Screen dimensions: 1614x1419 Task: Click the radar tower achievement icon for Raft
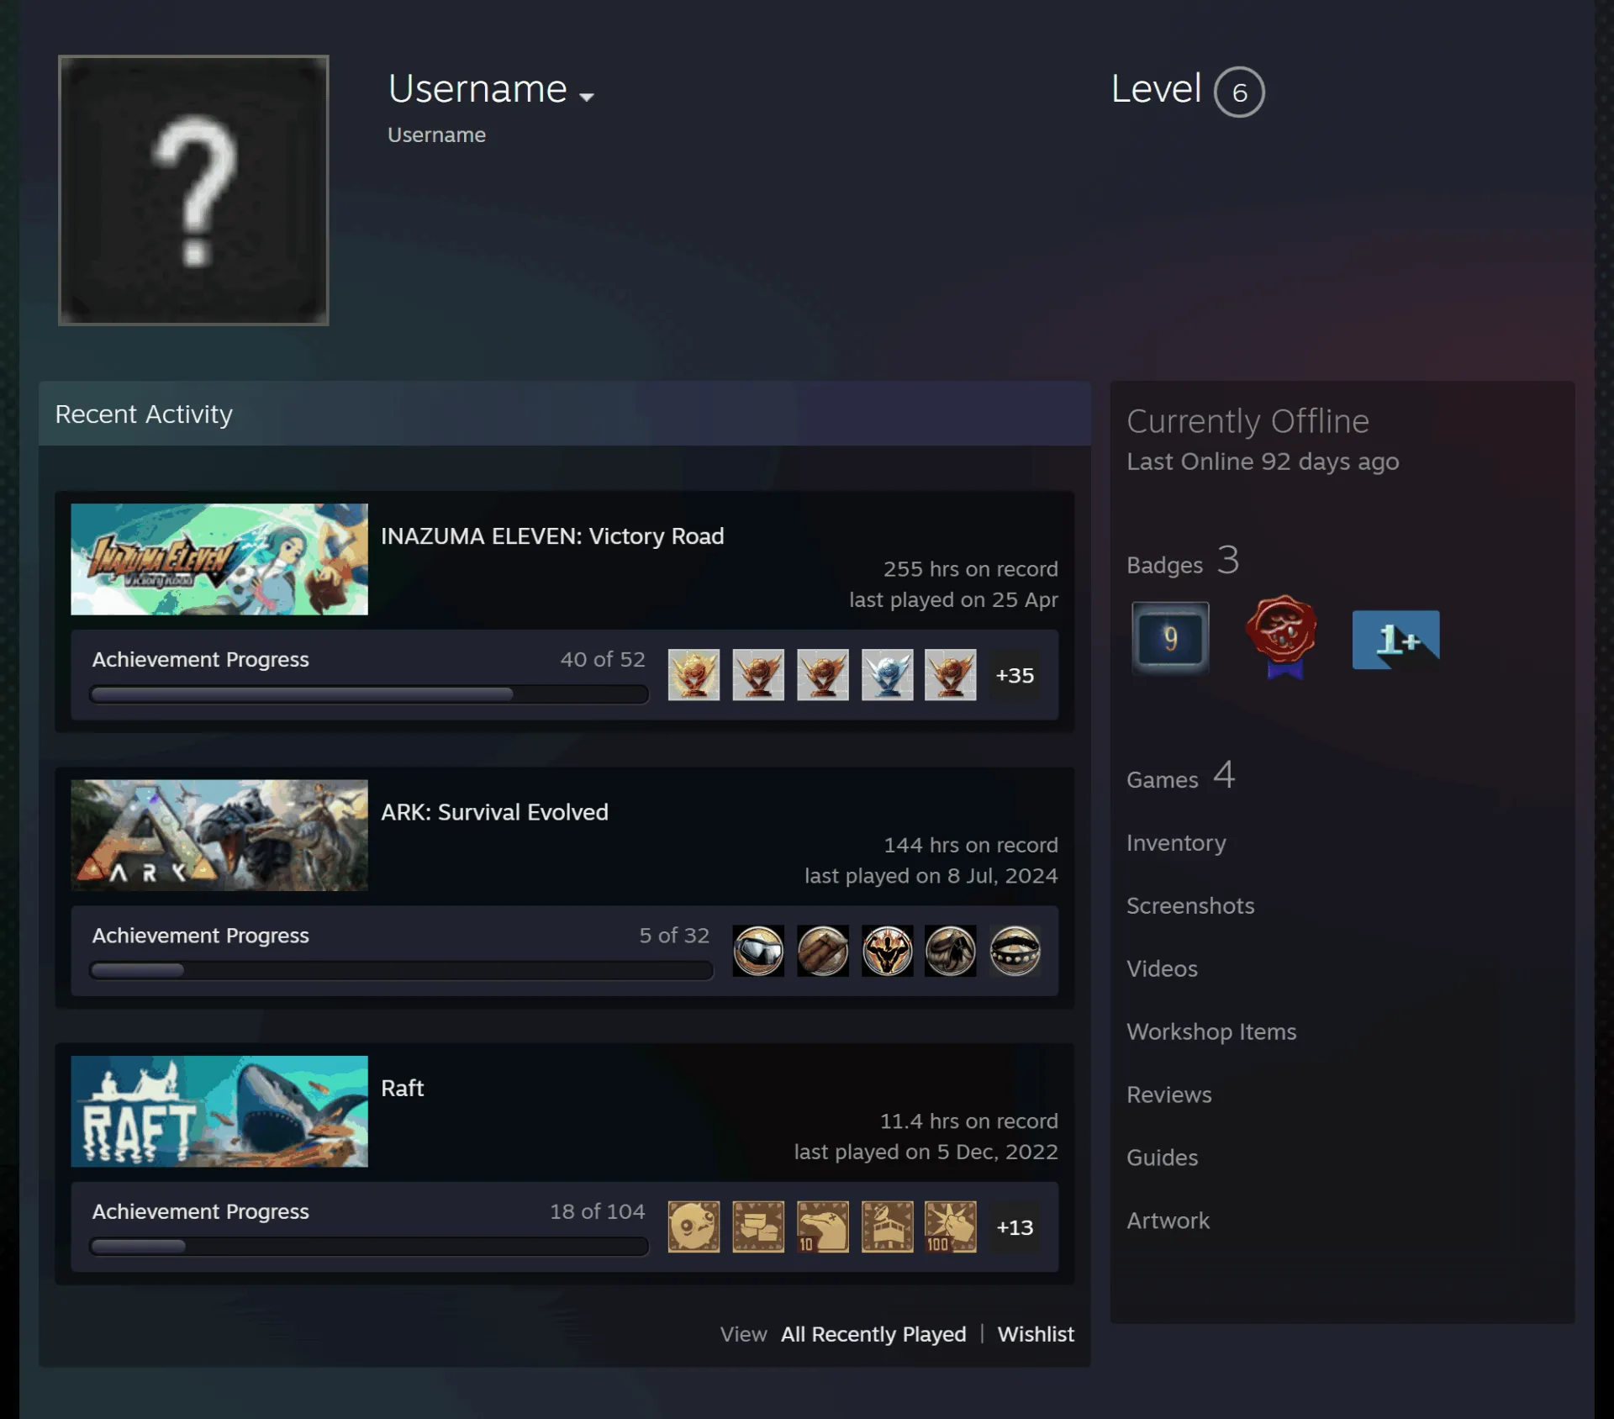[x=887, y=1226]
